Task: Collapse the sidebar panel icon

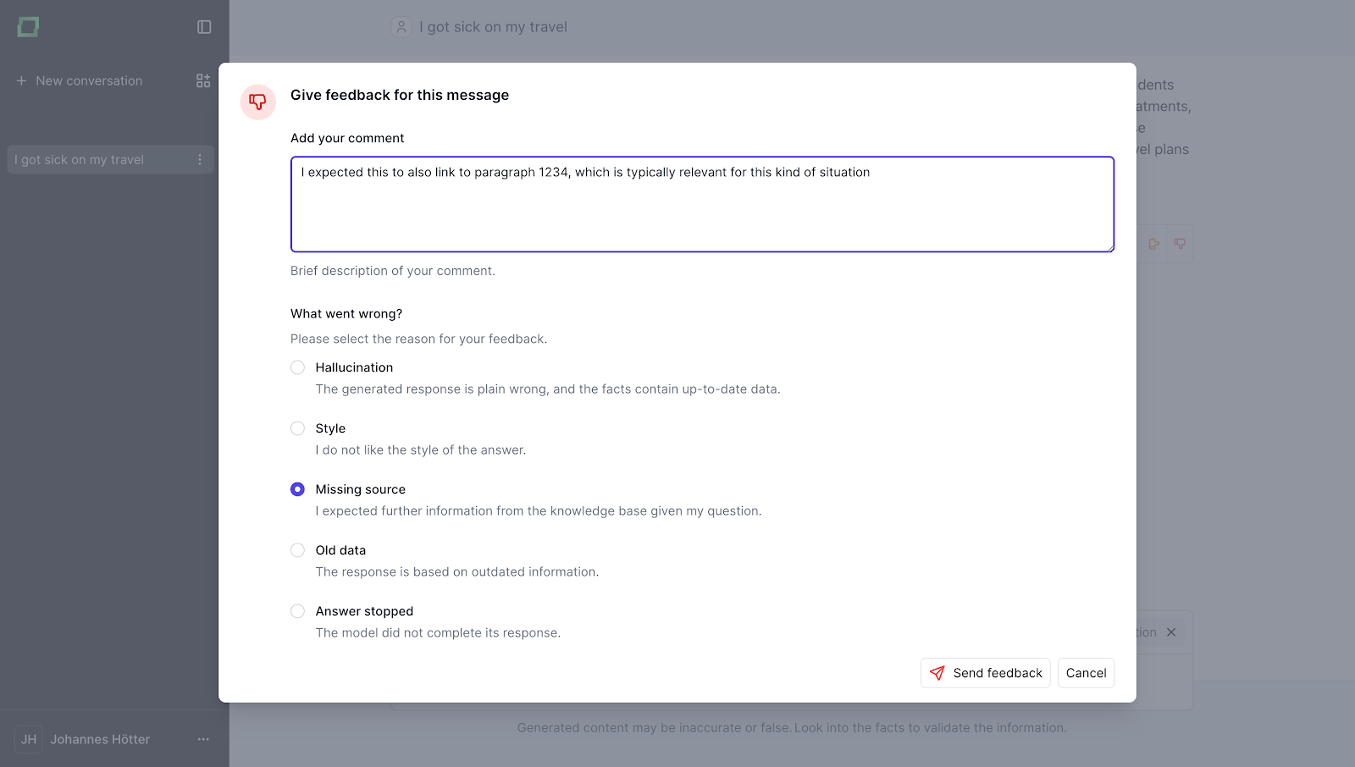Action: click(x=204, y=27)
